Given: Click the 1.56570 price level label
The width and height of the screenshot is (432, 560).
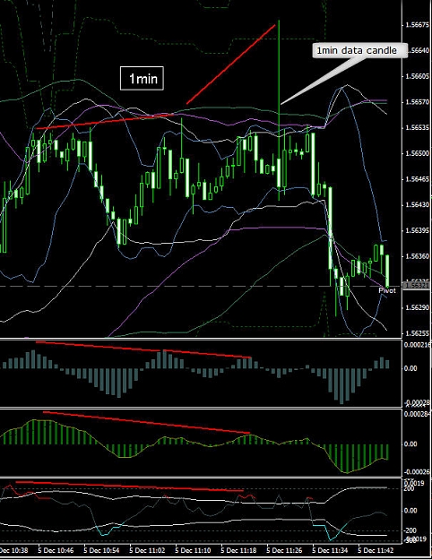Looking at the screenshot, I should tap(418, 102).
